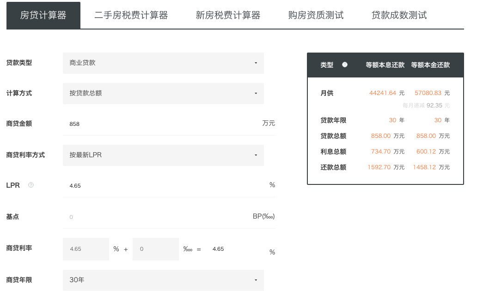Click the 等额本息还款 column header
Viewport: 477px width, 296px height.
(385, 65)
